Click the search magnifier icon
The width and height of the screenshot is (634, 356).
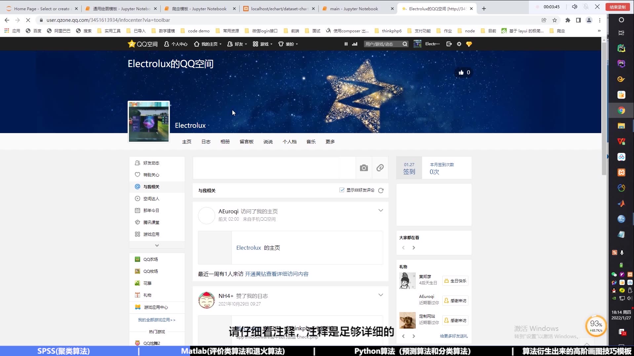point(405,44)
